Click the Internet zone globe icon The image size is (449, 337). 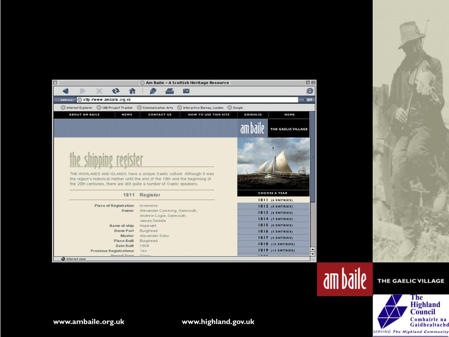coord(63,259)
